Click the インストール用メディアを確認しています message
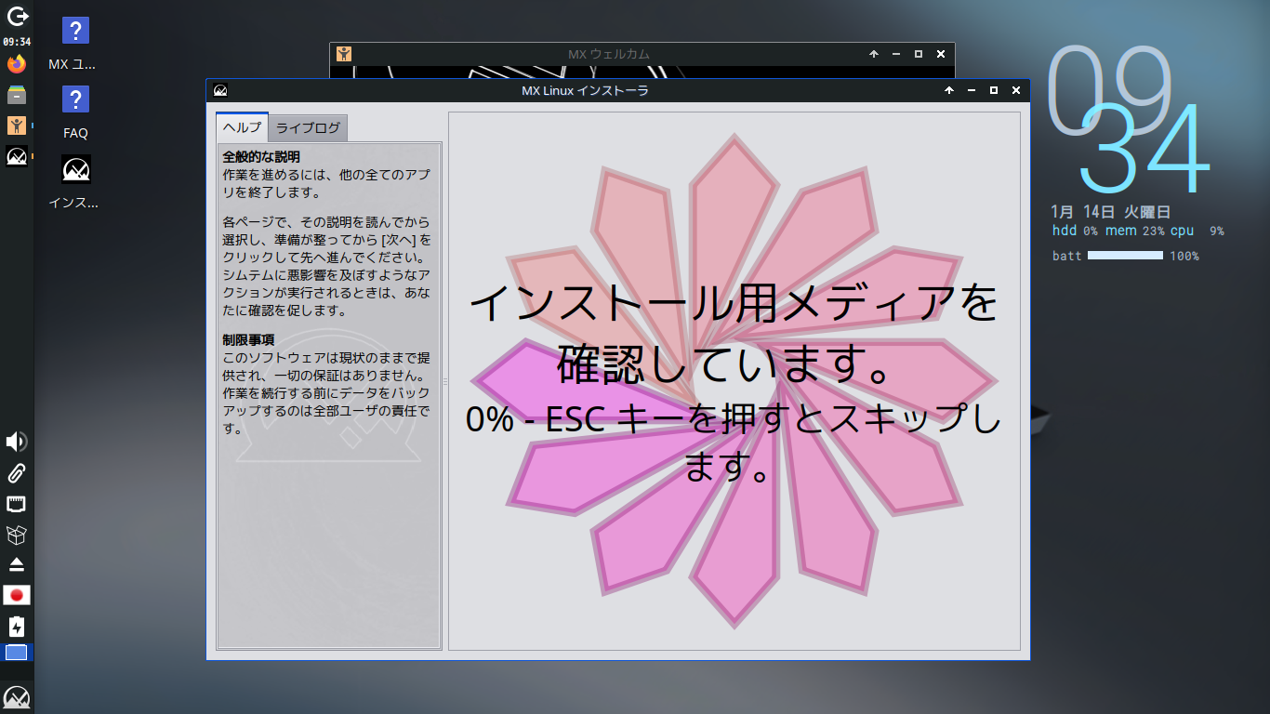The height and width of the screenshot is (714, 1270). click(x=734, y=334)
